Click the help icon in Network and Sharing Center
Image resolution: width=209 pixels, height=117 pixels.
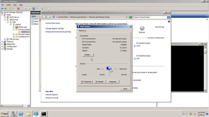(169, 21)
